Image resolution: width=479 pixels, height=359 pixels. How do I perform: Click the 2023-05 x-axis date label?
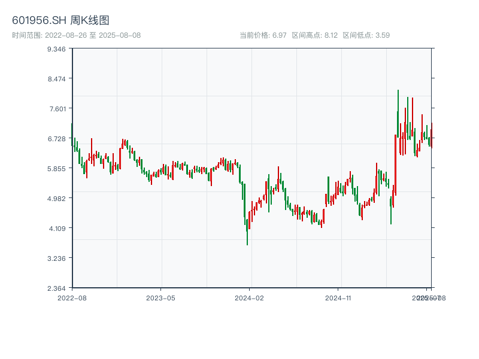(160, 297)
